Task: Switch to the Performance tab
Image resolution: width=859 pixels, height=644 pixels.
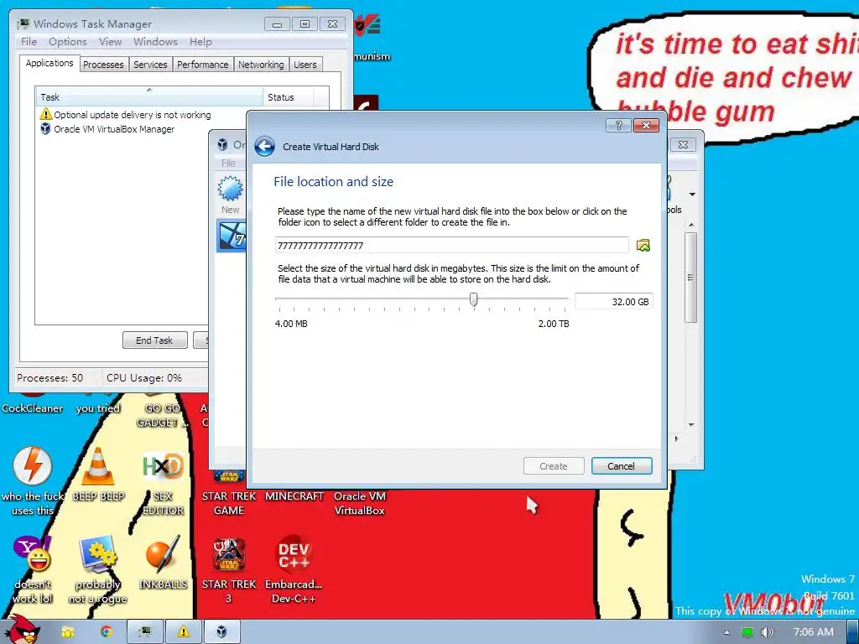Action: pos(203,65)
